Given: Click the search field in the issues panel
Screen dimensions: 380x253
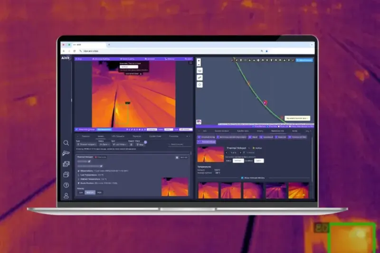Looking at the screenshot, I should pyautogui.click(x=179, y=144).
